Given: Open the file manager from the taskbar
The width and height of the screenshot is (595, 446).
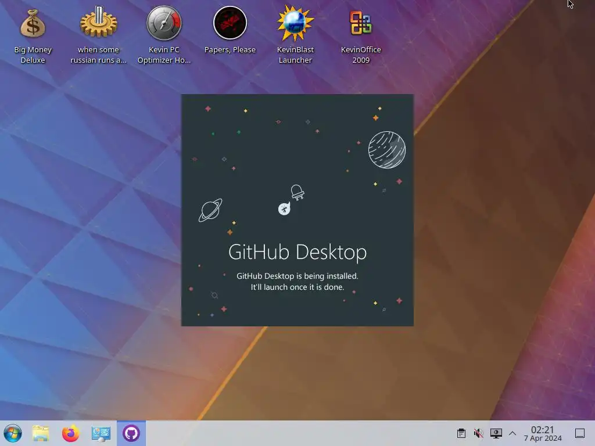Looking at the screenshot, I should click(41, 433).
